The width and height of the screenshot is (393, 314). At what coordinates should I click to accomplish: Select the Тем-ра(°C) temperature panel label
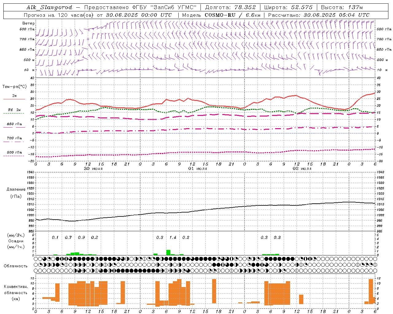[14, 87]
